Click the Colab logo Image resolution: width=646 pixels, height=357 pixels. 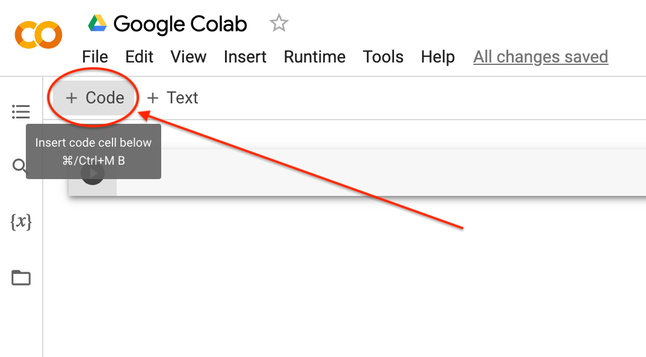(x=38, y=35)
